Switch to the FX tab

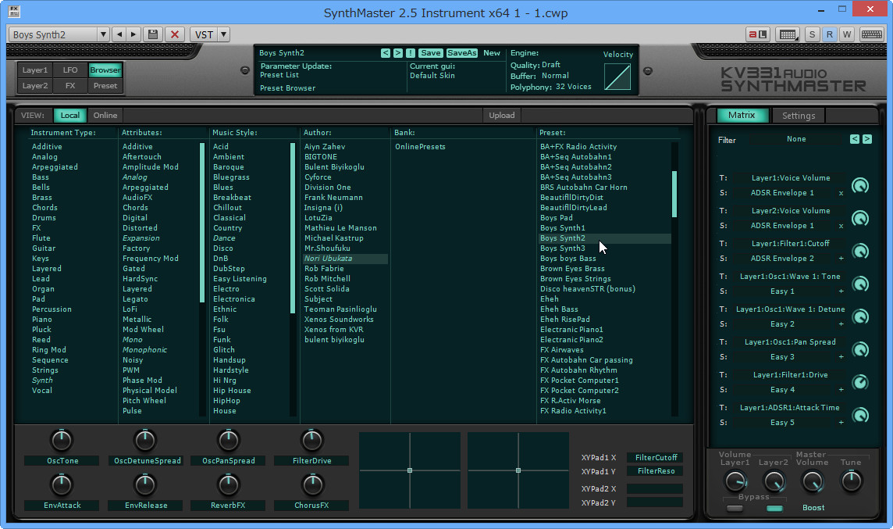[x=70, y=85]
